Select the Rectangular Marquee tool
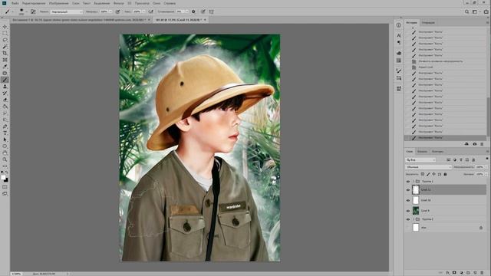This screenshot has height=276, width=491. tap(5, 34)
